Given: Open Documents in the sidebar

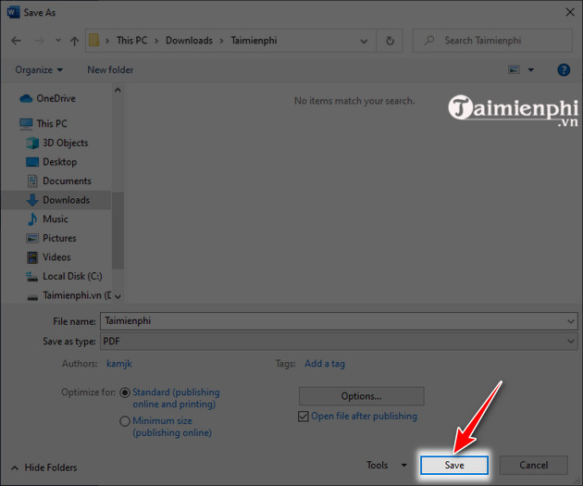Looking at the screenshot, I should 67,181.
